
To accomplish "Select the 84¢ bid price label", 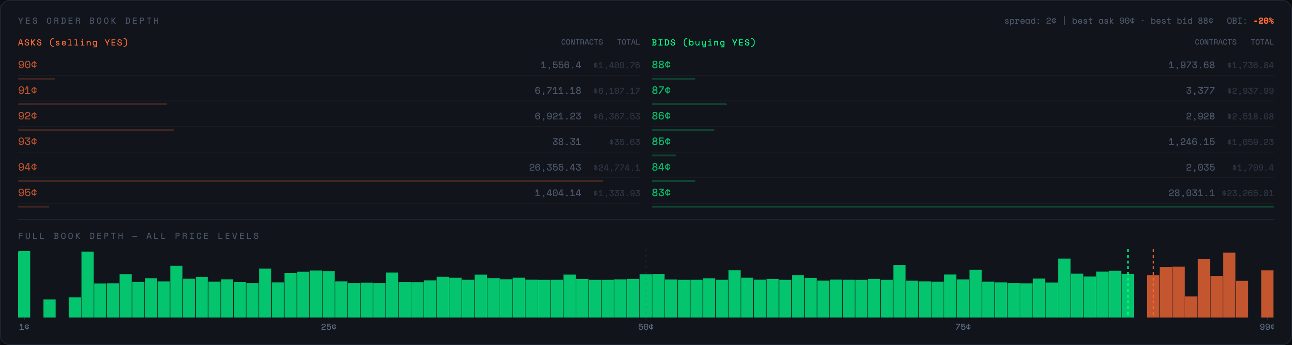I will (661, 167).
